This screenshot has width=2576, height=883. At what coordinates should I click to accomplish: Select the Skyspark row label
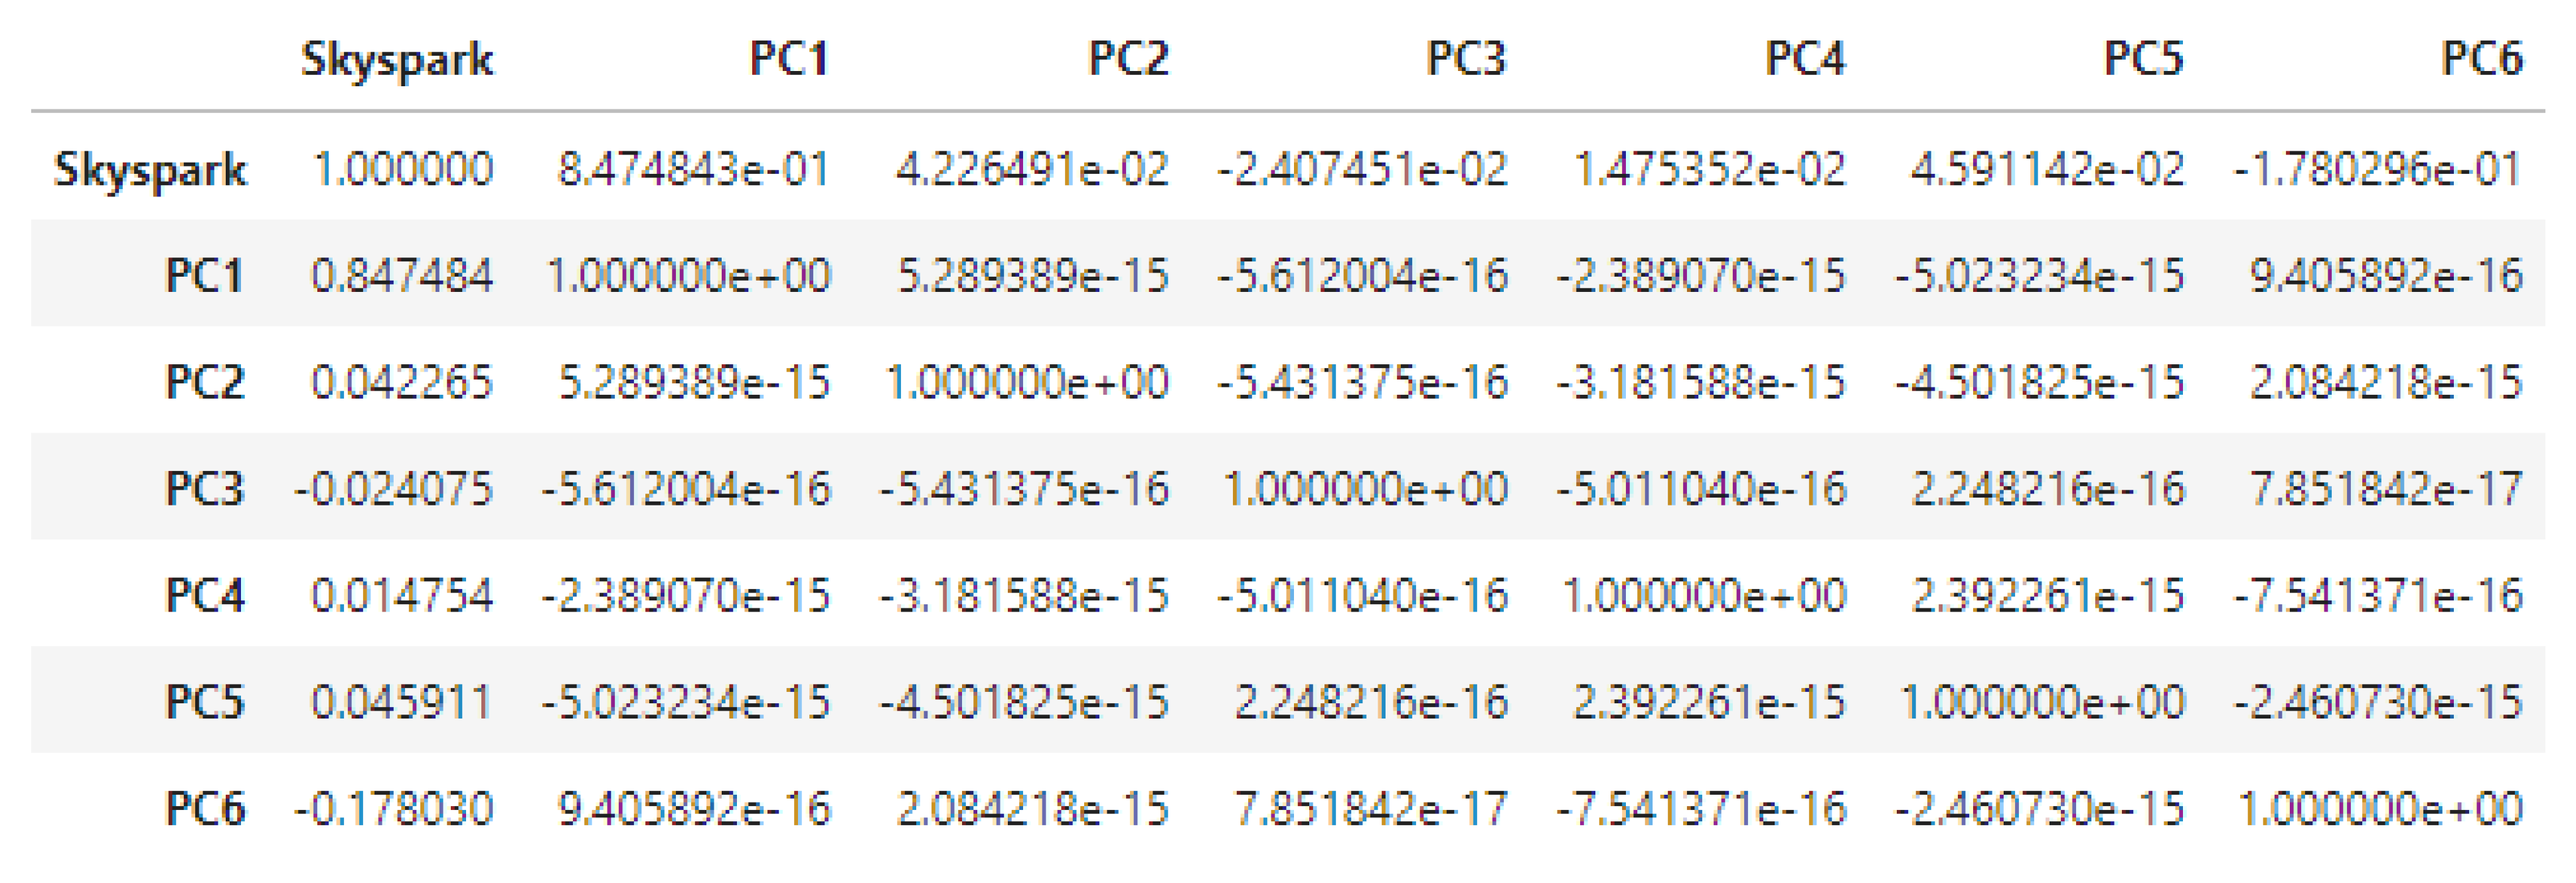[150, 169]
